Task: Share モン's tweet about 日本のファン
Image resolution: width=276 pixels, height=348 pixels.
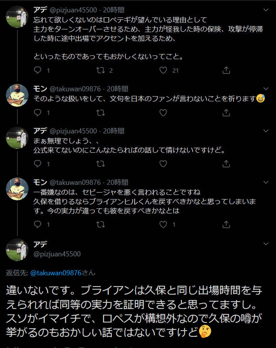Action: 226,113
